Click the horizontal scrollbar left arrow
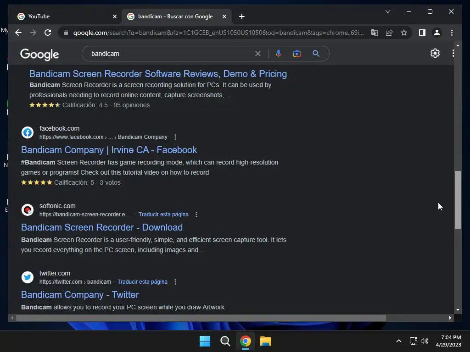The image size is (470, 352). tap(12, 318)
